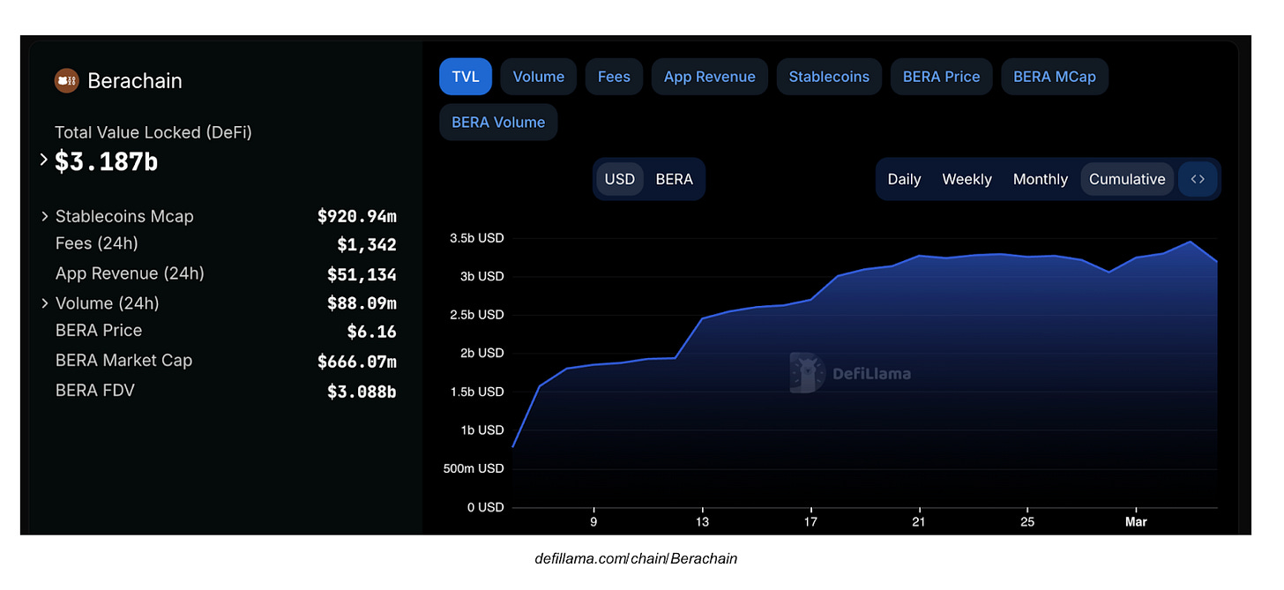Click the BERA FDV label
Screen dimensions: 1284x590
95,390
